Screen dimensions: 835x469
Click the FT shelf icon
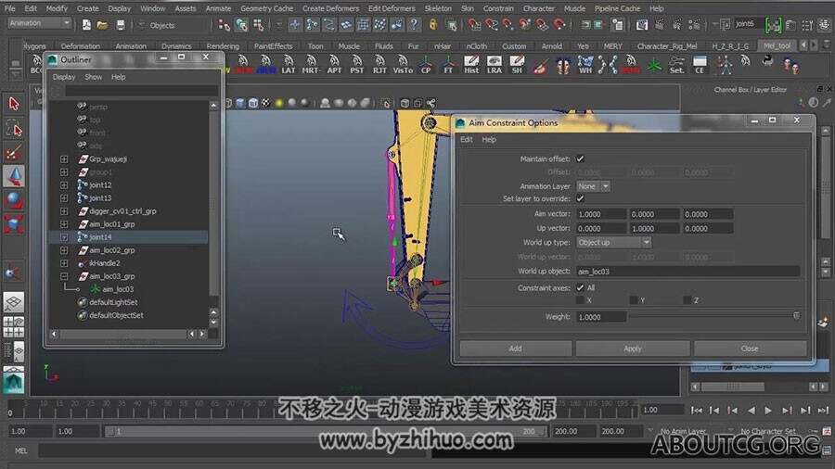click(448, 64)
